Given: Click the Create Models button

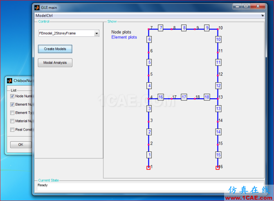Looking at the screenshot, I should coord(55,49).
